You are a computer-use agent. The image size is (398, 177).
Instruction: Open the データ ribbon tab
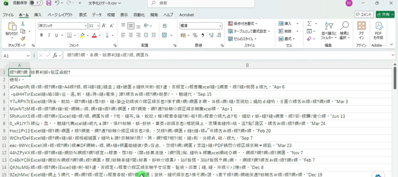click(97, 15)
